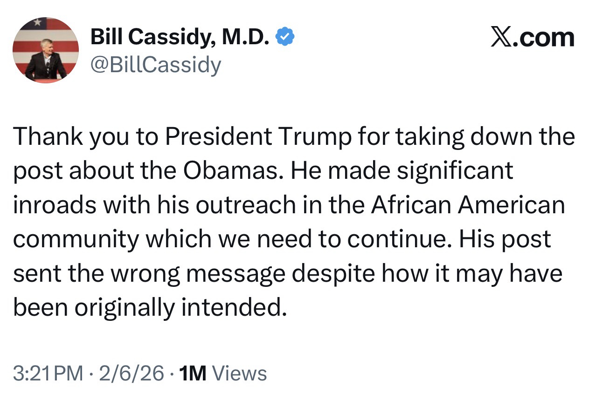Click the blue verified checkmark badge
The width and height of the screenshot is (589, 400).
click(x=285, y=37)
